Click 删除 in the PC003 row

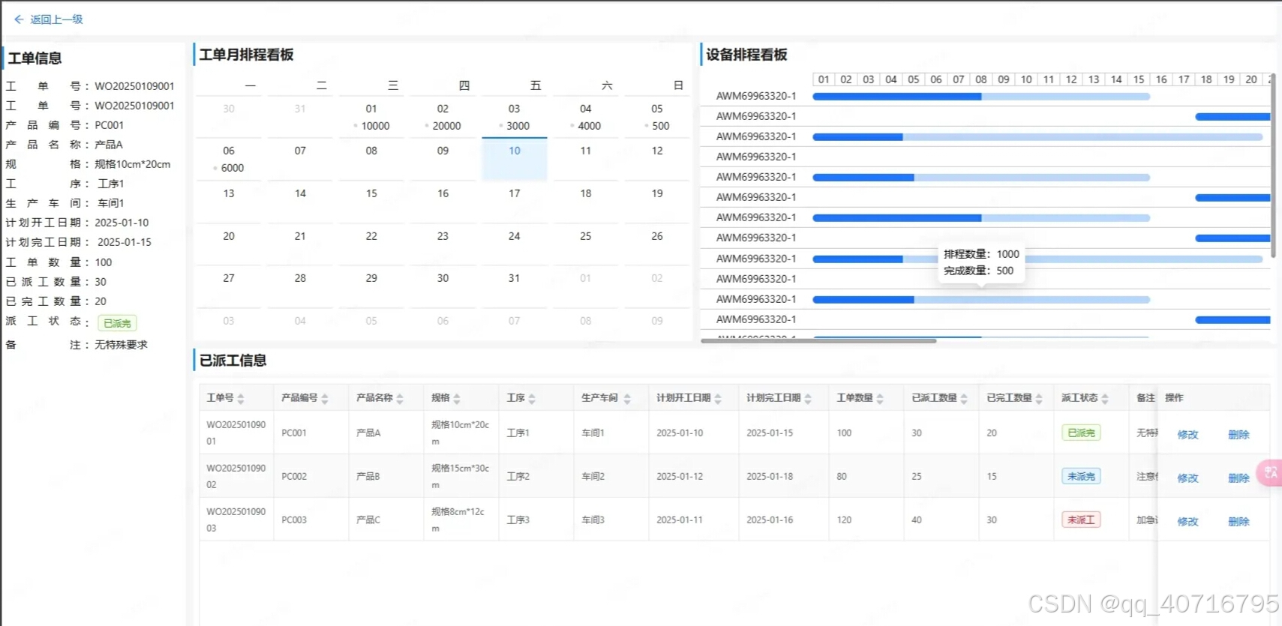tap(1238, 522)
